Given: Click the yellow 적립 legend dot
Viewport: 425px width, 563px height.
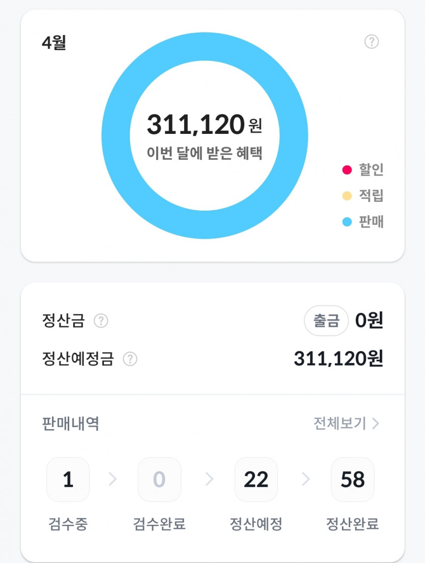Looking at the screenshot, I should click(347, 196).
